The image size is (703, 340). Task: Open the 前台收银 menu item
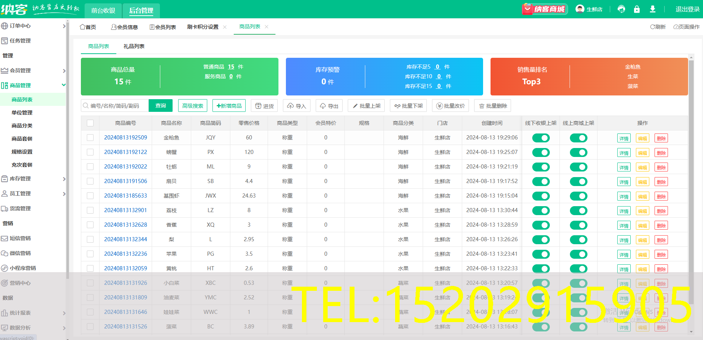pyautogui.click(x=103, y=10)
